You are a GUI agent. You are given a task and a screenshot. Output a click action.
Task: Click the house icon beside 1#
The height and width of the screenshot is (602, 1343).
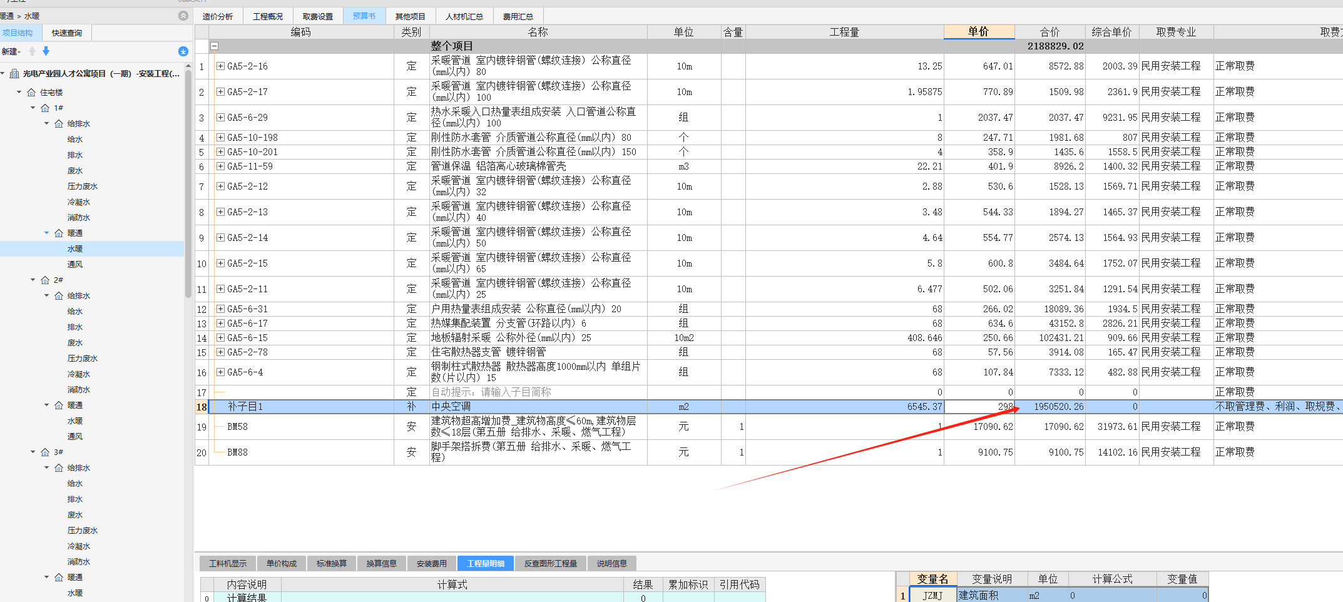coord(45,108)
